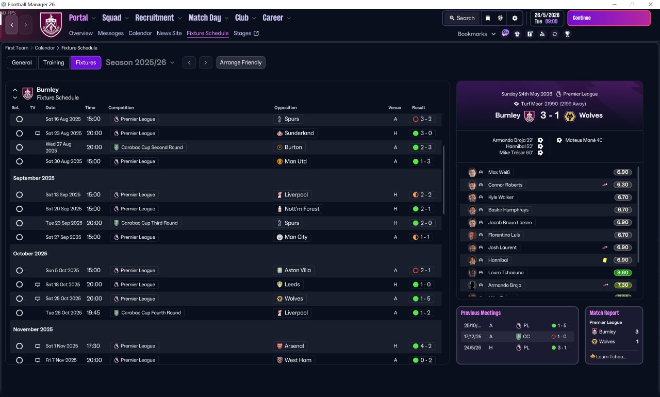This screenshot has width=660, height=397.
Task: Switch to the Training tab
Action: coord(54,62)
